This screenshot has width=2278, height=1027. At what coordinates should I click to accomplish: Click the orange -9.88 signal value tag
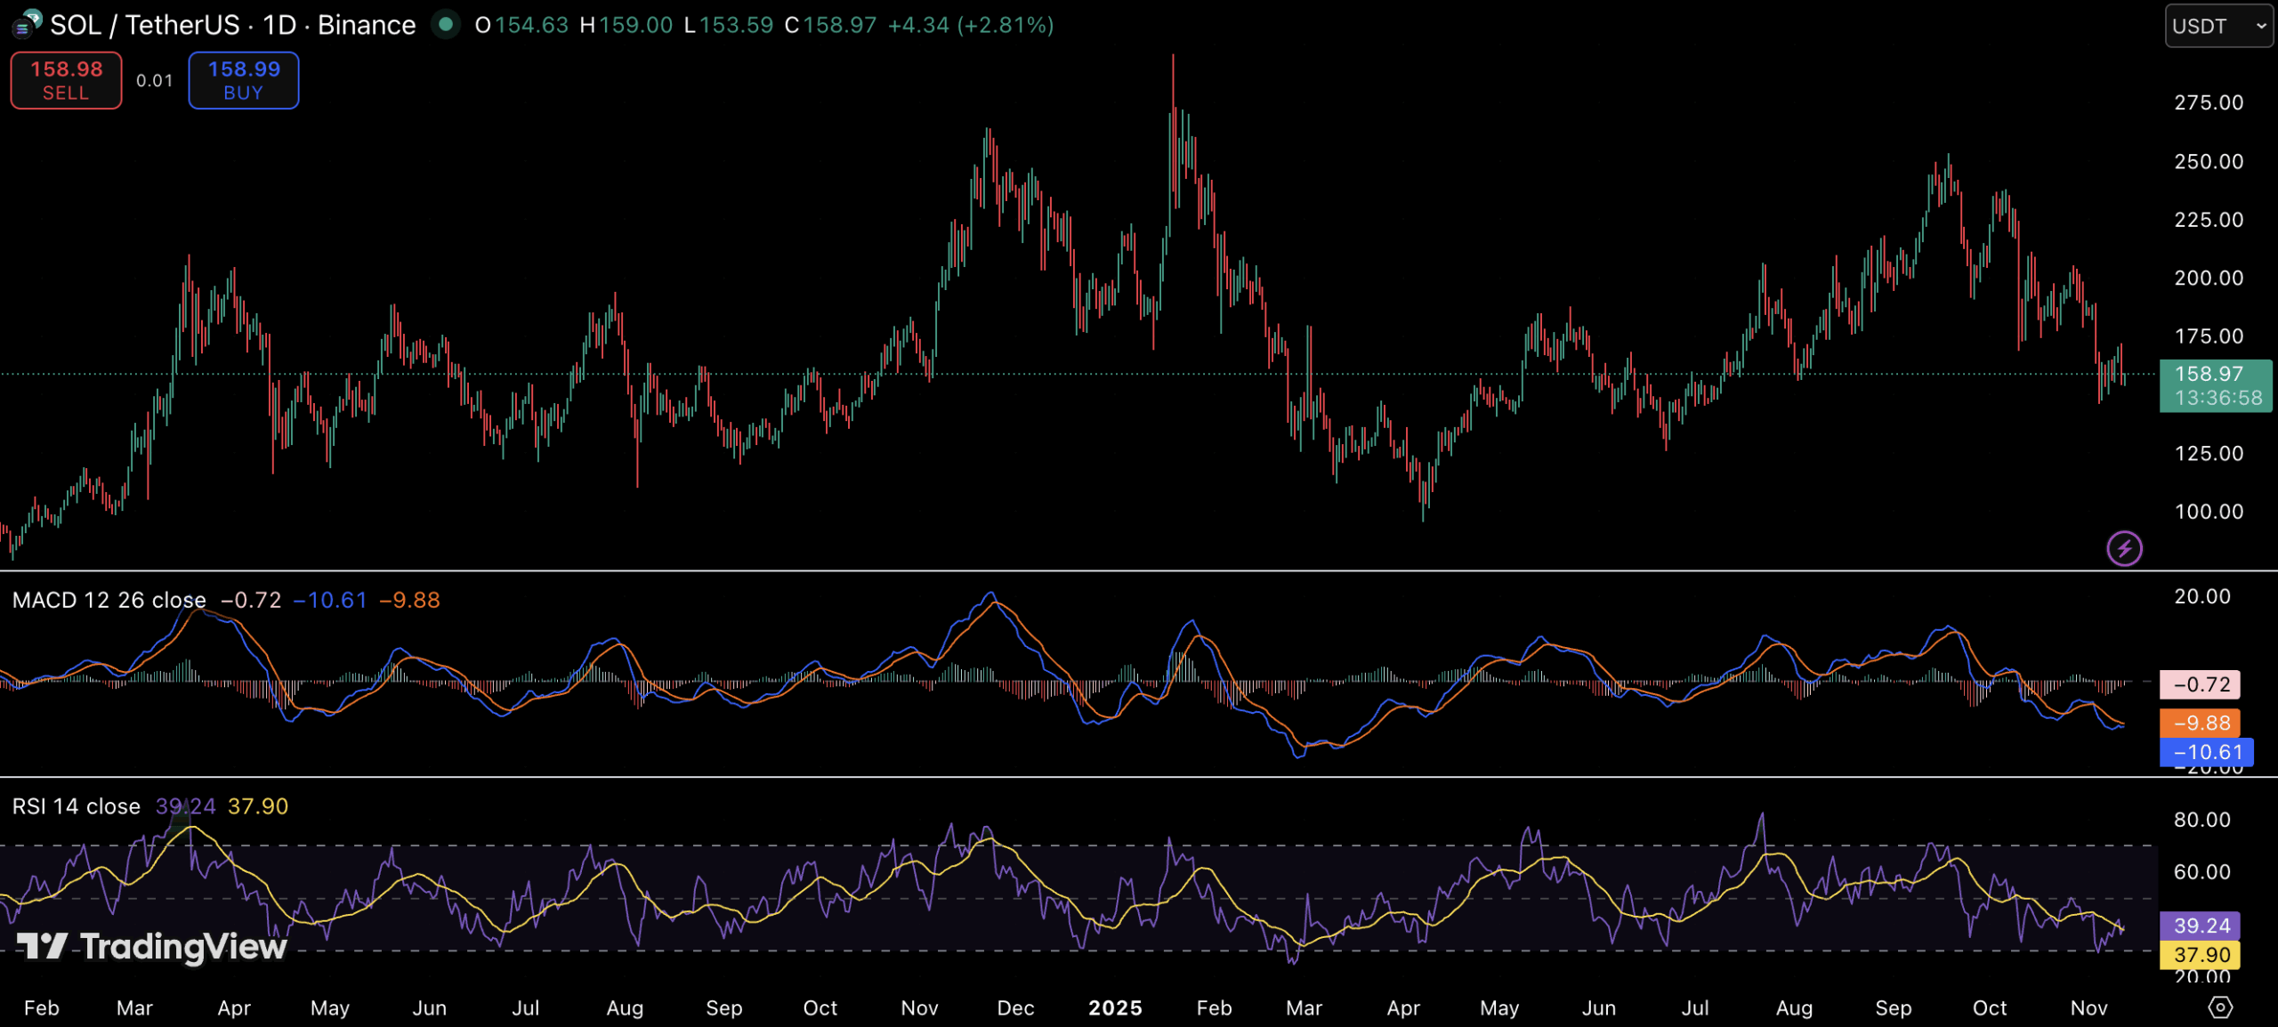click(x=2200, y=723)
